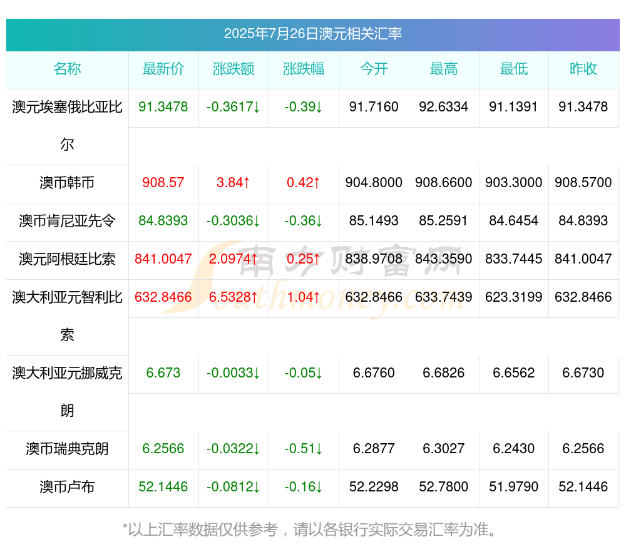Click change percent -0.51↓
This screenshot has height=549, width=626.
click(304, 448)
